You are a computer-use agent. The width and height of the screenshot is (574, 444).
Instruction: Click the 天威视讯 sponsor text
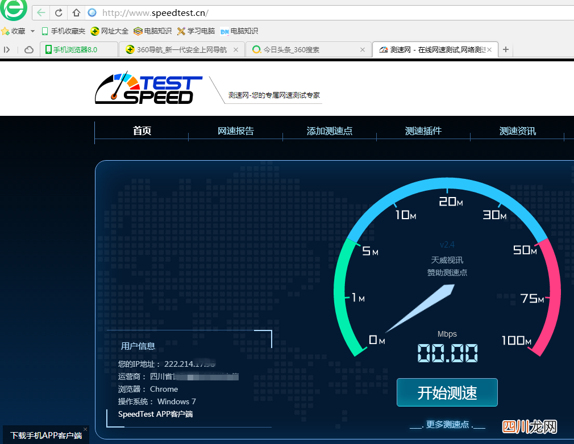click(x=447, y=260)
